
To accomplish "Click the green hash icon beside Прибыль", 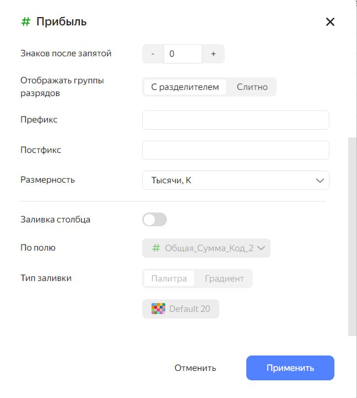I will click(25, 22).
